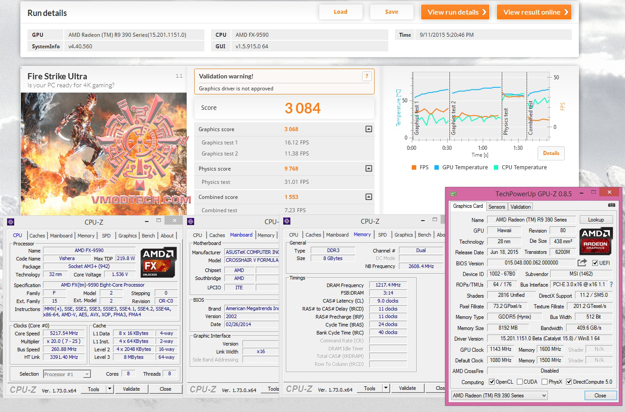
Task: Click the GPU-Z Name field 'AMD Radeon (TM) R9 390 Series'
Action: pyautogui.click(x=531, y=220)
